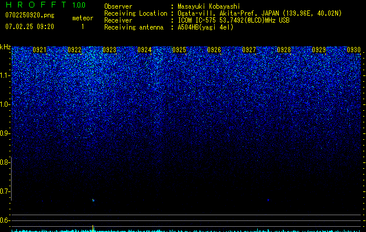
Task: Click the 0.6 kHz axis label
Action: pyautogui.click(x=4, y=220)
